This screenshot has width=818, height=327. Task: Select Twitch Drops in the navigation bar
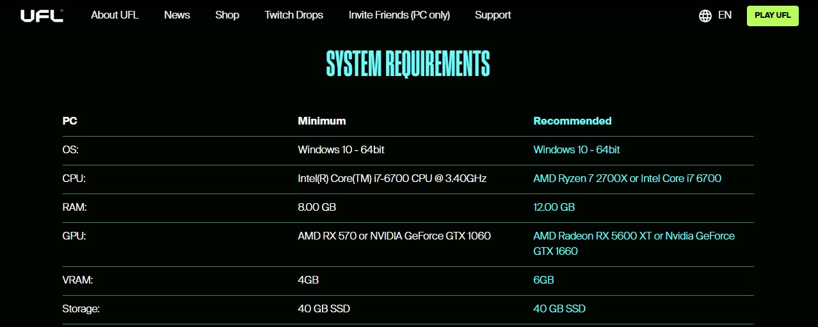tap(294, 15)
